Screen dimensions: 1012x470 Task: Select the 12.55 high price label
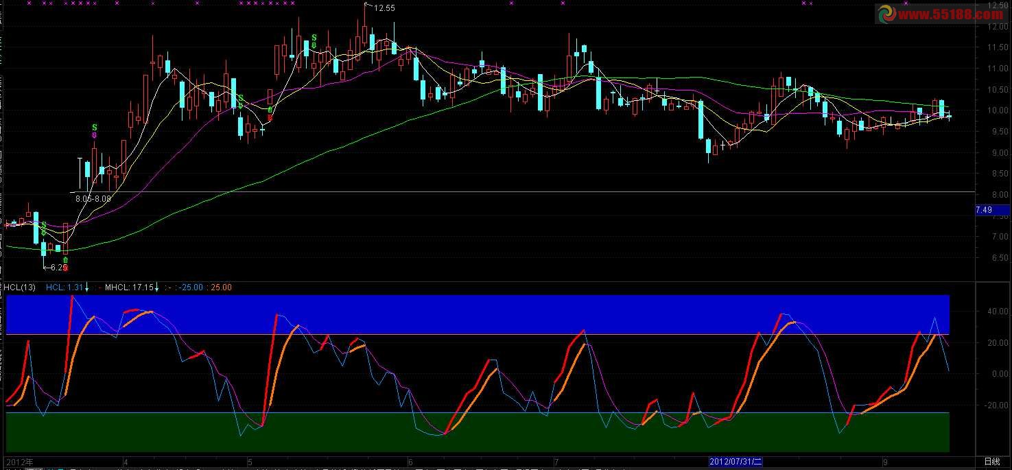[384, 8]
